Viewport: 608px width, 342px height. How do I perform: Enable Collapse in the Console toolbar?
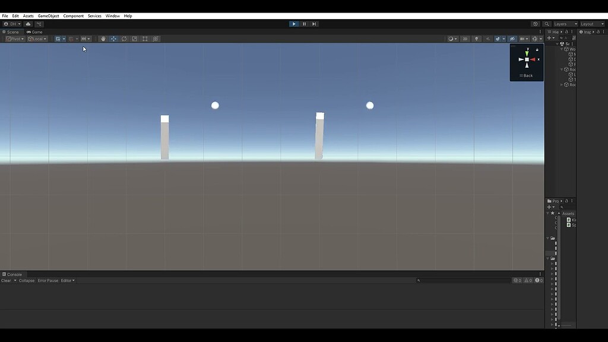click(x=26, y=280)
